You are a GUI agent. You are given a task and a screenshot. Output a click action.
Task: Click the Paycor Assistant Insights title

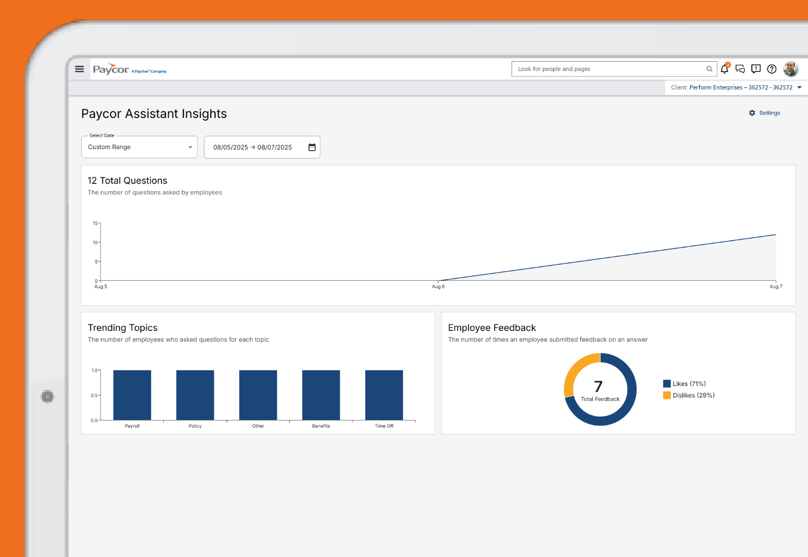(154, 114)
